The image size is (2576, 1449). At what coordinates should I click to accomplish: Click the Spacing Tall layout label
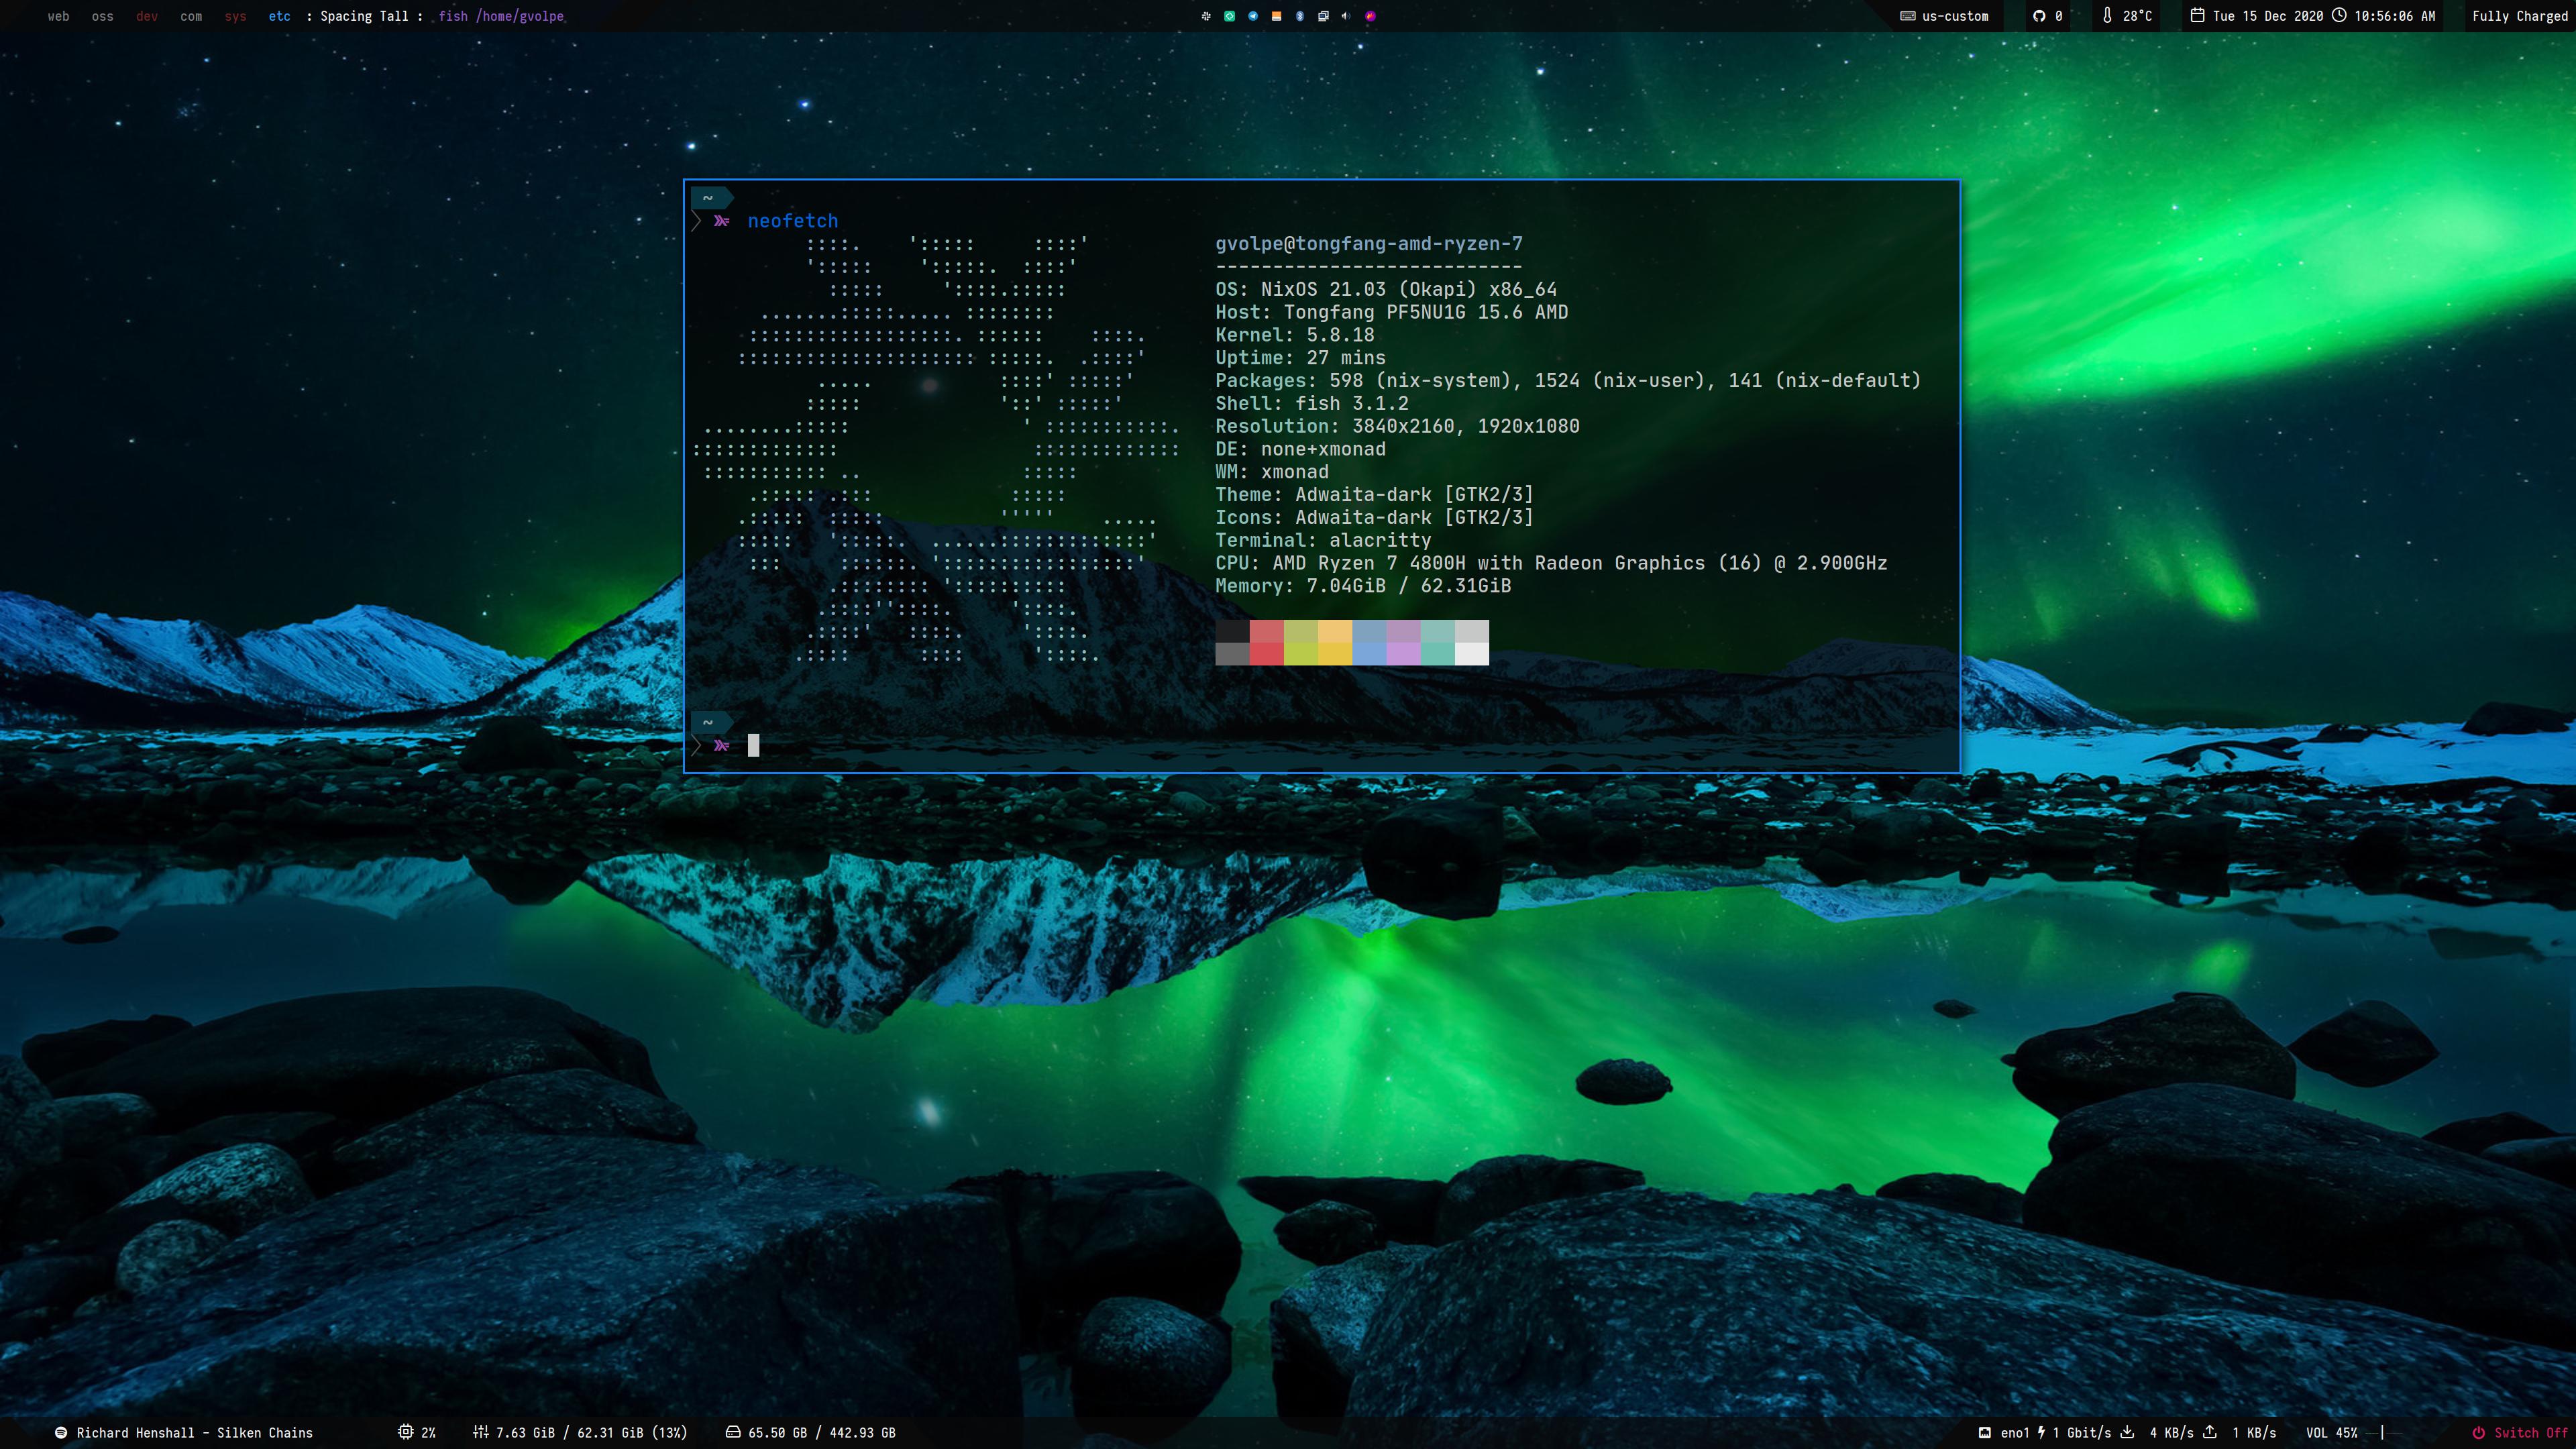pyautogui.click(x=364, y=16)
